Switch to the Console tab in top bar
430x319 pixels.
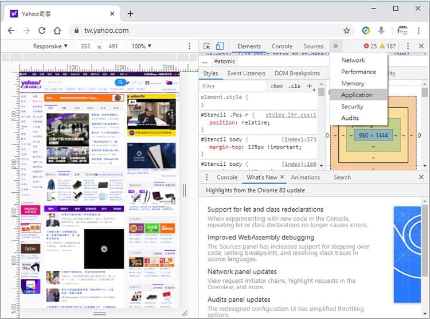[x=282, y=46]
